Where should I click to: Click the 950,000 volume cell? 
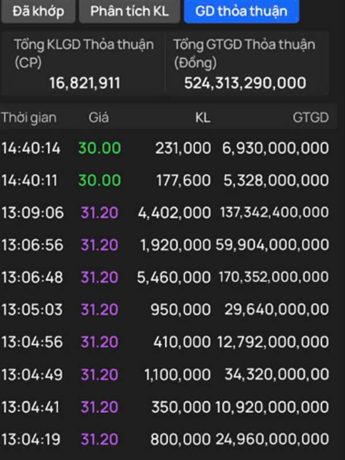point(181,310)
